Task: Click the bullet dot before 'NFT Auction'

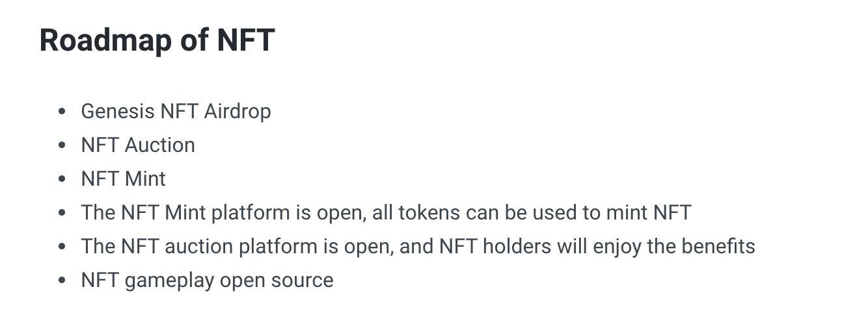Action: 62,145
